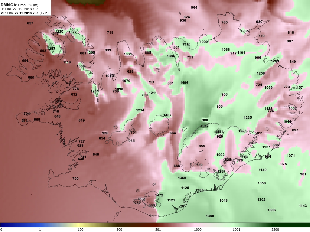Click the number 987
The height and width of the screenshot is (232, 310).
tap(290, 41)
